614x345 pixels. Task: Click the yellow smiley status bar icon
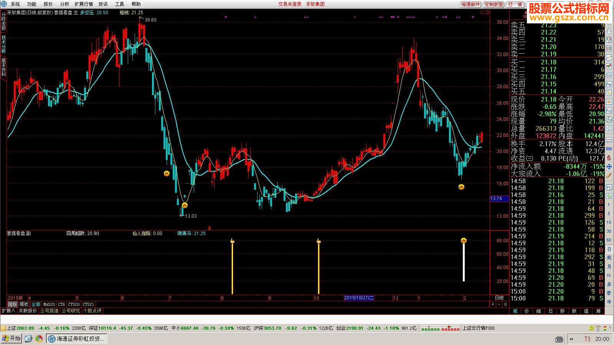pyautogui.click(x=591, y=328)
